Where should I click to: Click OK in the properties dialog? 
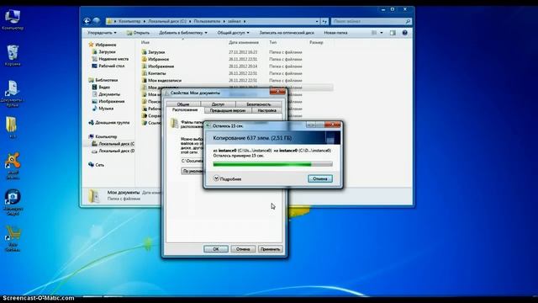tap(216, 249)
